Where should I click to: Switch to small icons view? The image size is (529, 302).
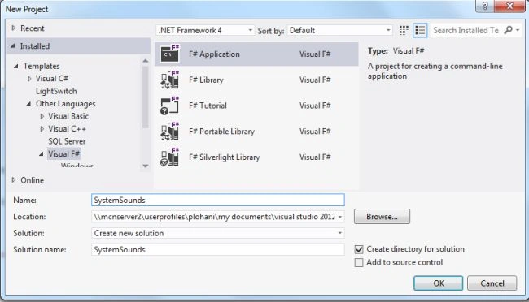pyautogui.click(x=404, y=30)
